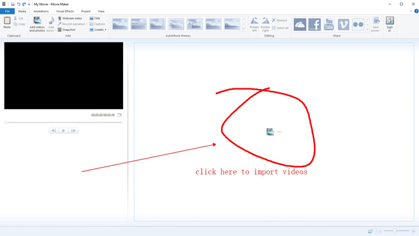Share movie to YouTube
This screenshot has width=419, height=236.
point(329,25)
